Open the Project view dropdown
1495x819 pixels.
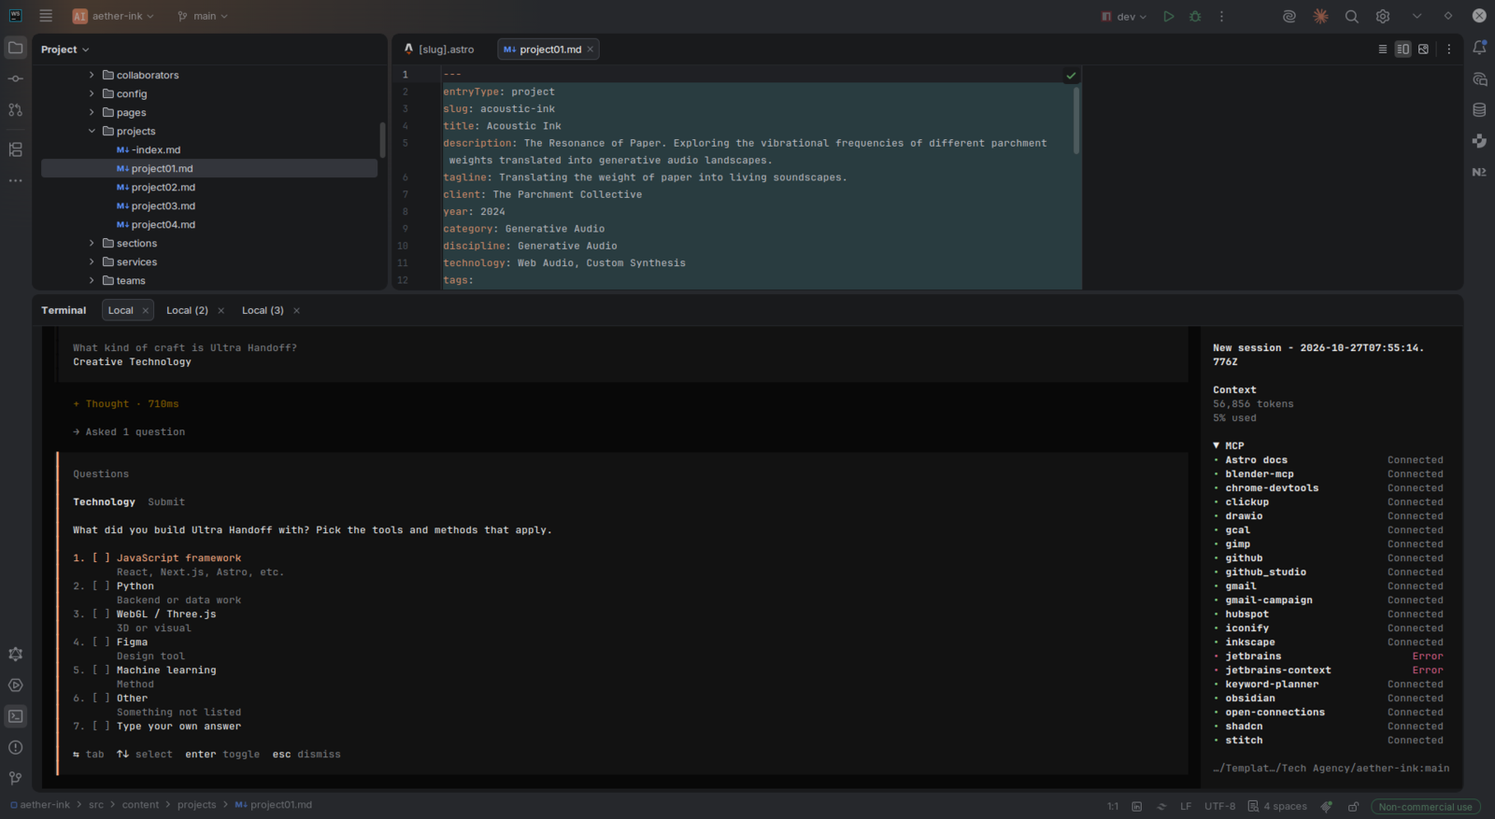(65, 49)
